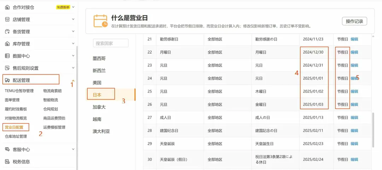Open 智能物流 submenu item
The image size is (382, 170).
tap(51, 100)
